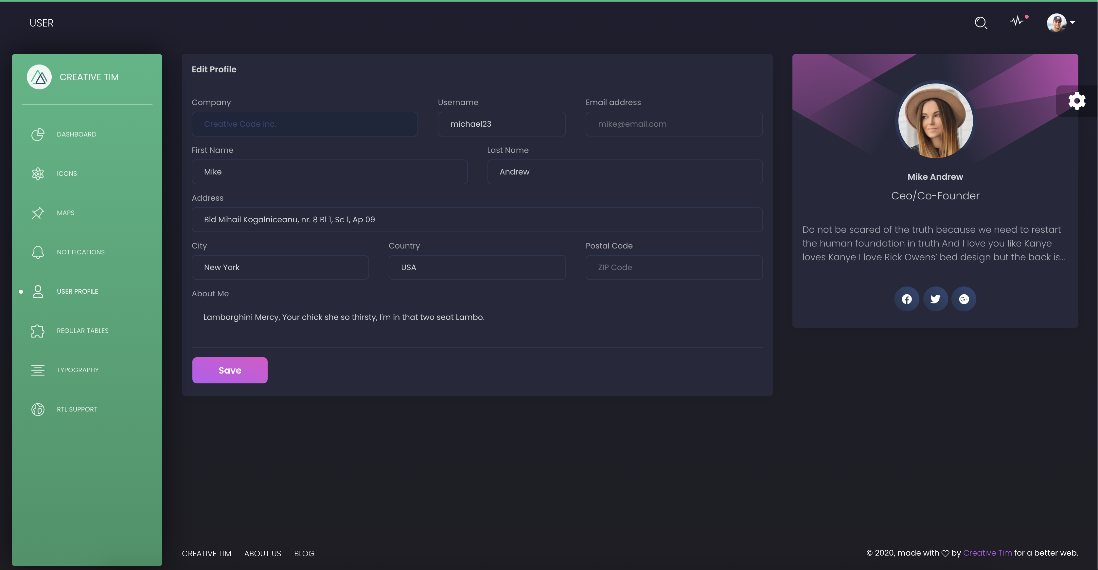This screenshot has width=1098, height=570.
Task: Select Regular Tables in the sidebar
Action: pos(82,331)
